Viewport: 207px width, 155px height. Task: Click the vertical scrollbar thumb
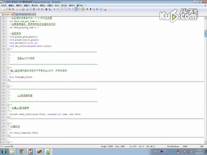coord(205,34)
